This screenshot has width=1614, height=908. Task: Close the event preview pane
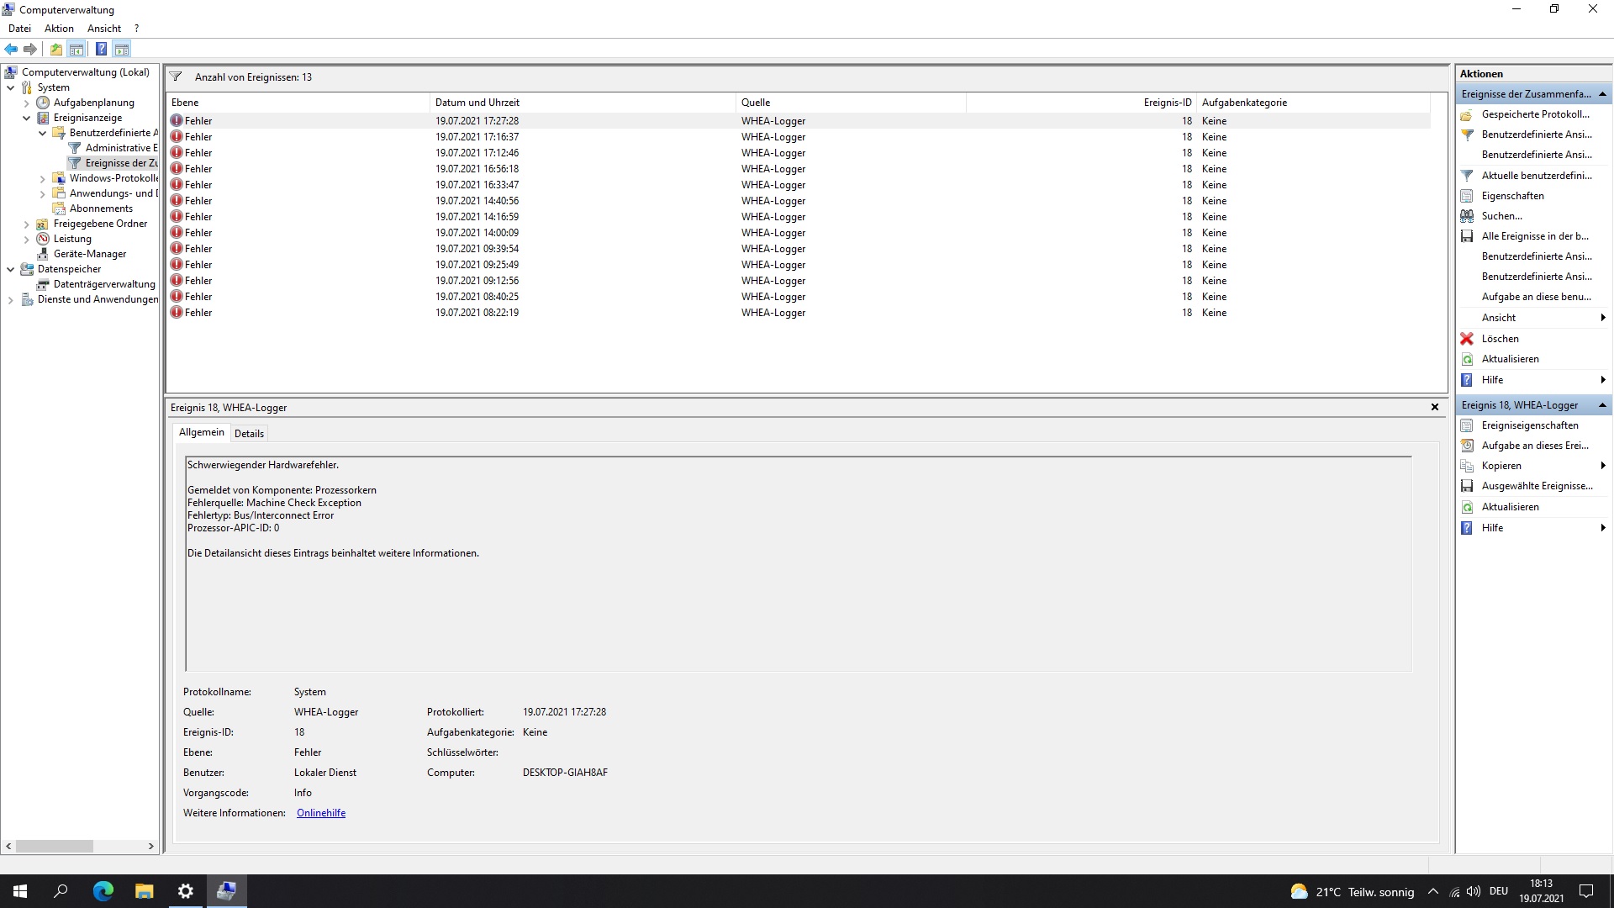click(x=1435, y=407)
